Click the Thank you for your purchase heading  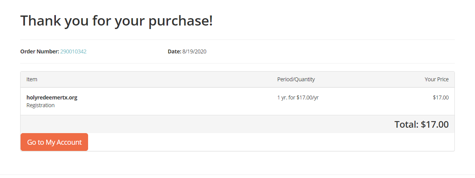pyautogui.click(x=116, y=21)
